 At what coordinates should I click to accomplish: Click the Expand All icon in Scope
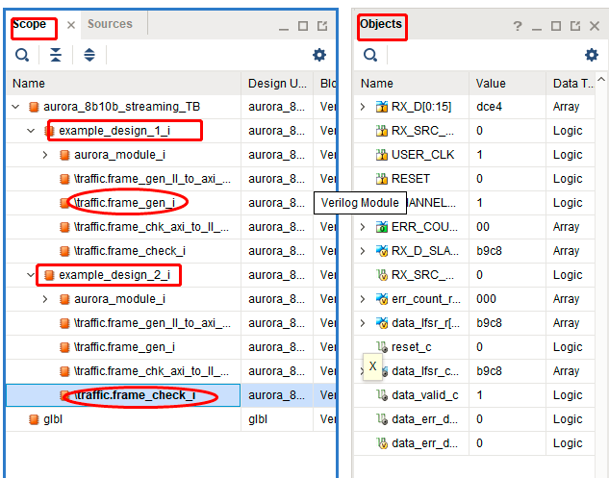(x=89, y=55)
